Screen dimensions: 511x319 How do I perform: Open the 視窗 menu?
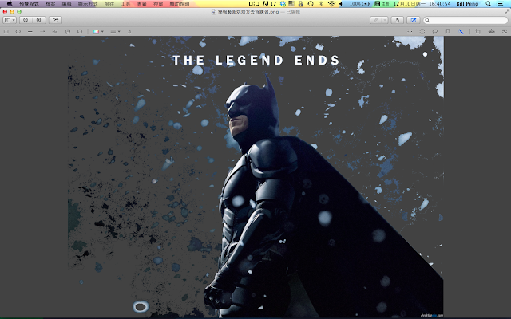tap(158, 4)
